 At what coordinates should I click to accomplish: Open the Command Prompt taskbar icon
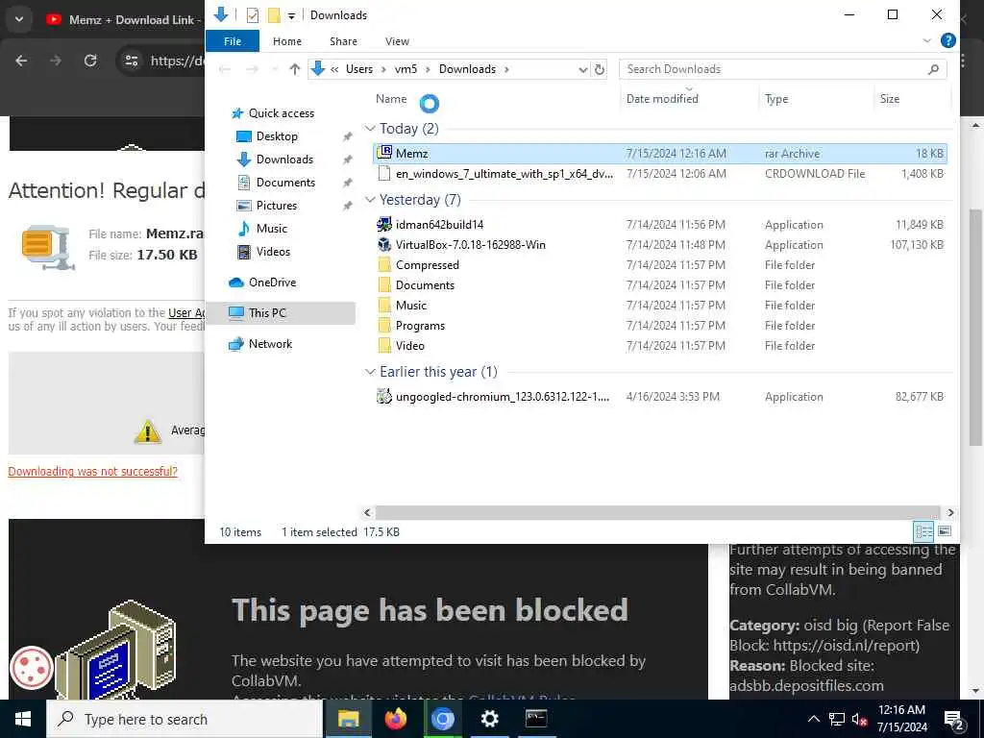point(536,719)
